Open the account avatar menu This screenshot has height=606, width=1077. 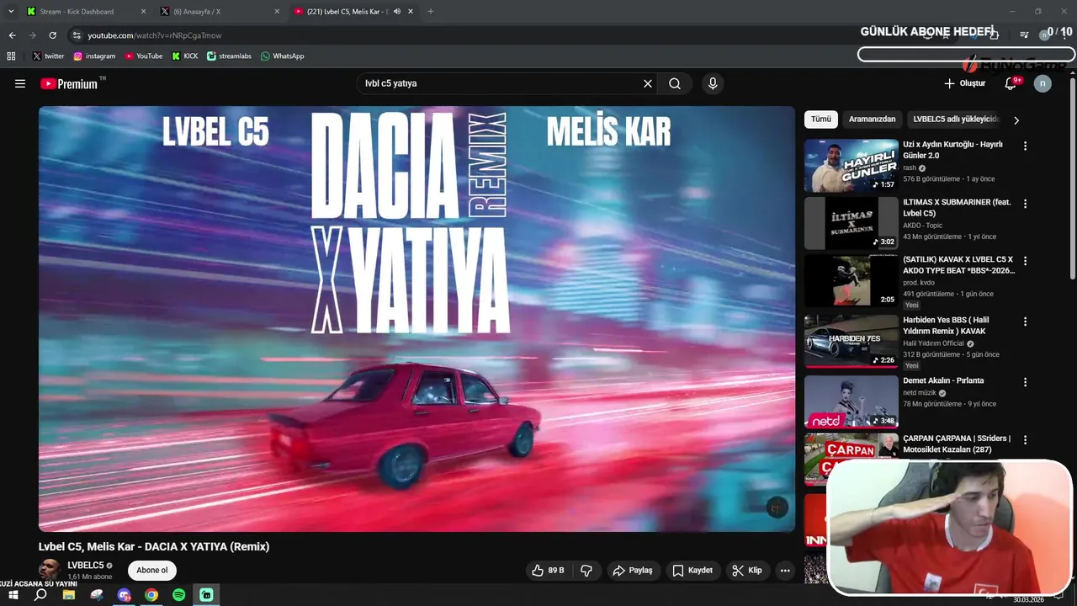point(1043,83)
